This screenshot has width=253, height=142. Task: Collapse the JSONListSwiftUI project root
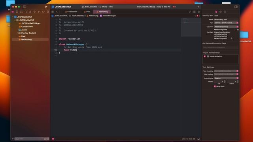(x=13, y=17)
